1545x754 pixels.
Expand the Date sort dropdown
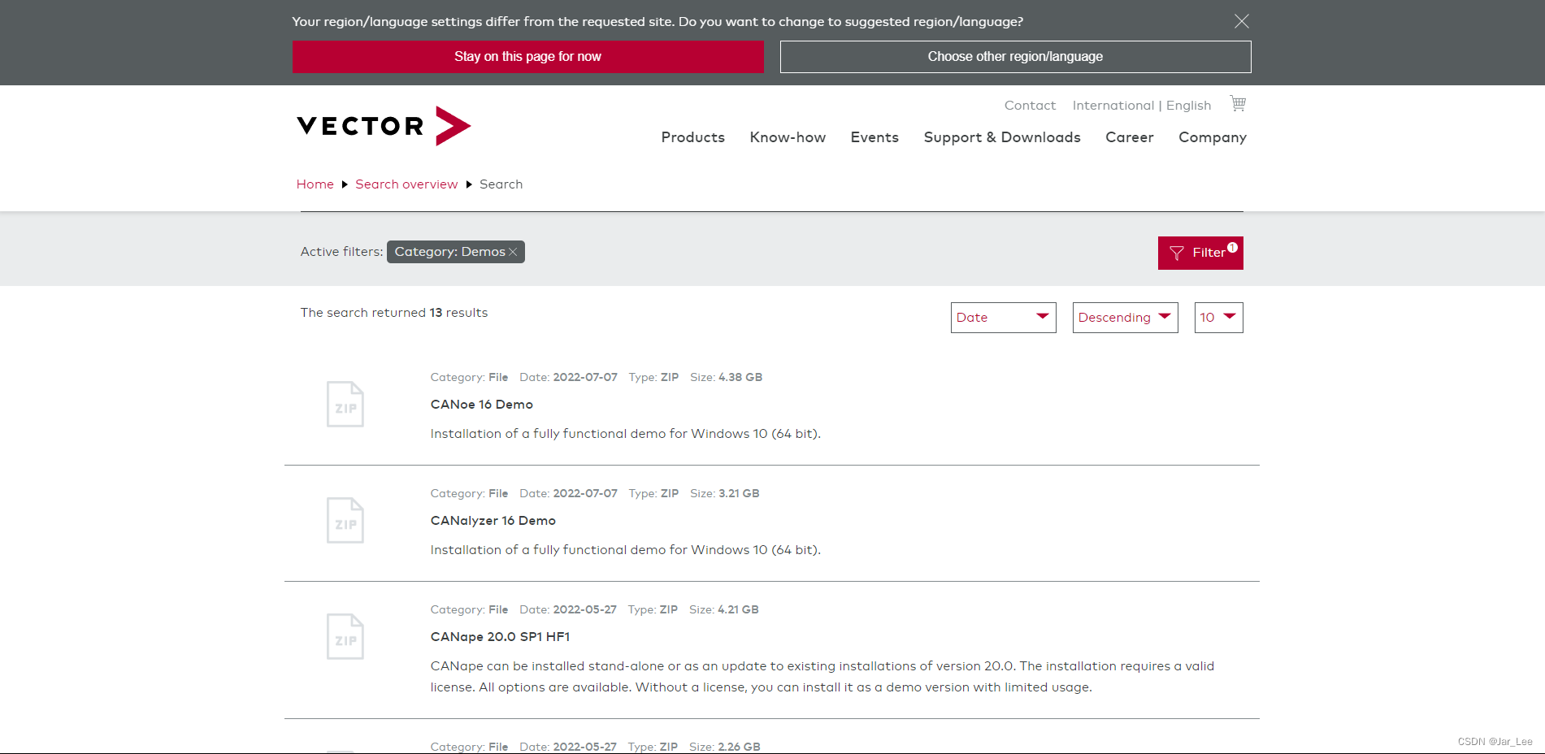1003,318
